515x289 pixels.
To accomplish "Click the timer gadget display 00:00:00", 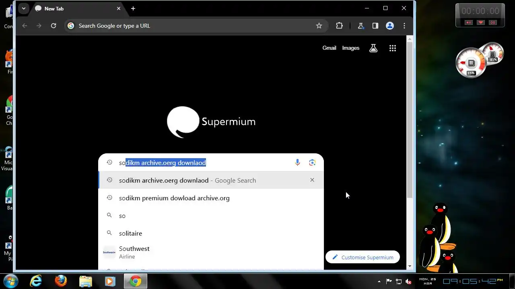I will [x=480, y=11].
